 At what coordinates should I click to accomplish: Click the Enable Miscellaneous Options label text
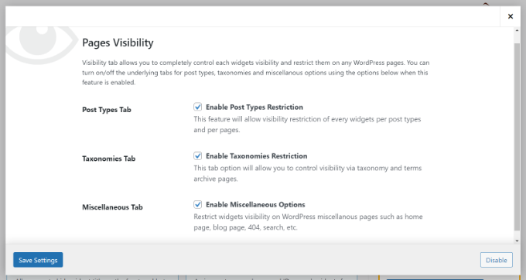tap(255, 204)
